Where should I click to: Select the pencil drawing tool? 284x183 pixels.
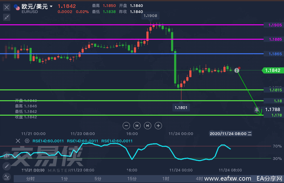tap(6, 166)
